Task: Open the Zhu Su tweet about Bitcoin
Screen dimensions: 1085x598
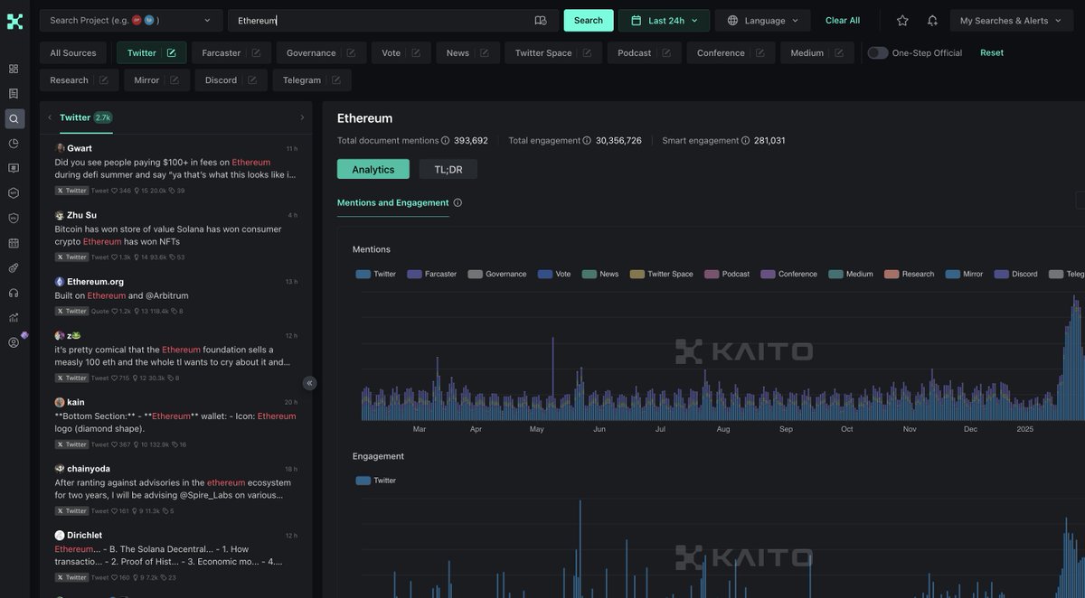Action: [x=175, y=237]
